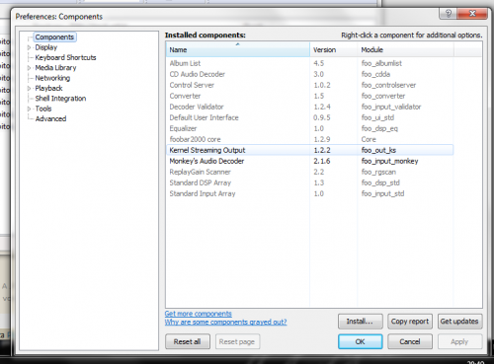
Task: Click the Reset all button
Action: pos(188,341)
